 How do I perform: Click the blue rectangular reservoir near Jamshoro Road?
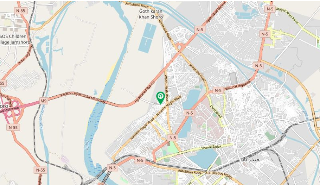click(147, 38)
